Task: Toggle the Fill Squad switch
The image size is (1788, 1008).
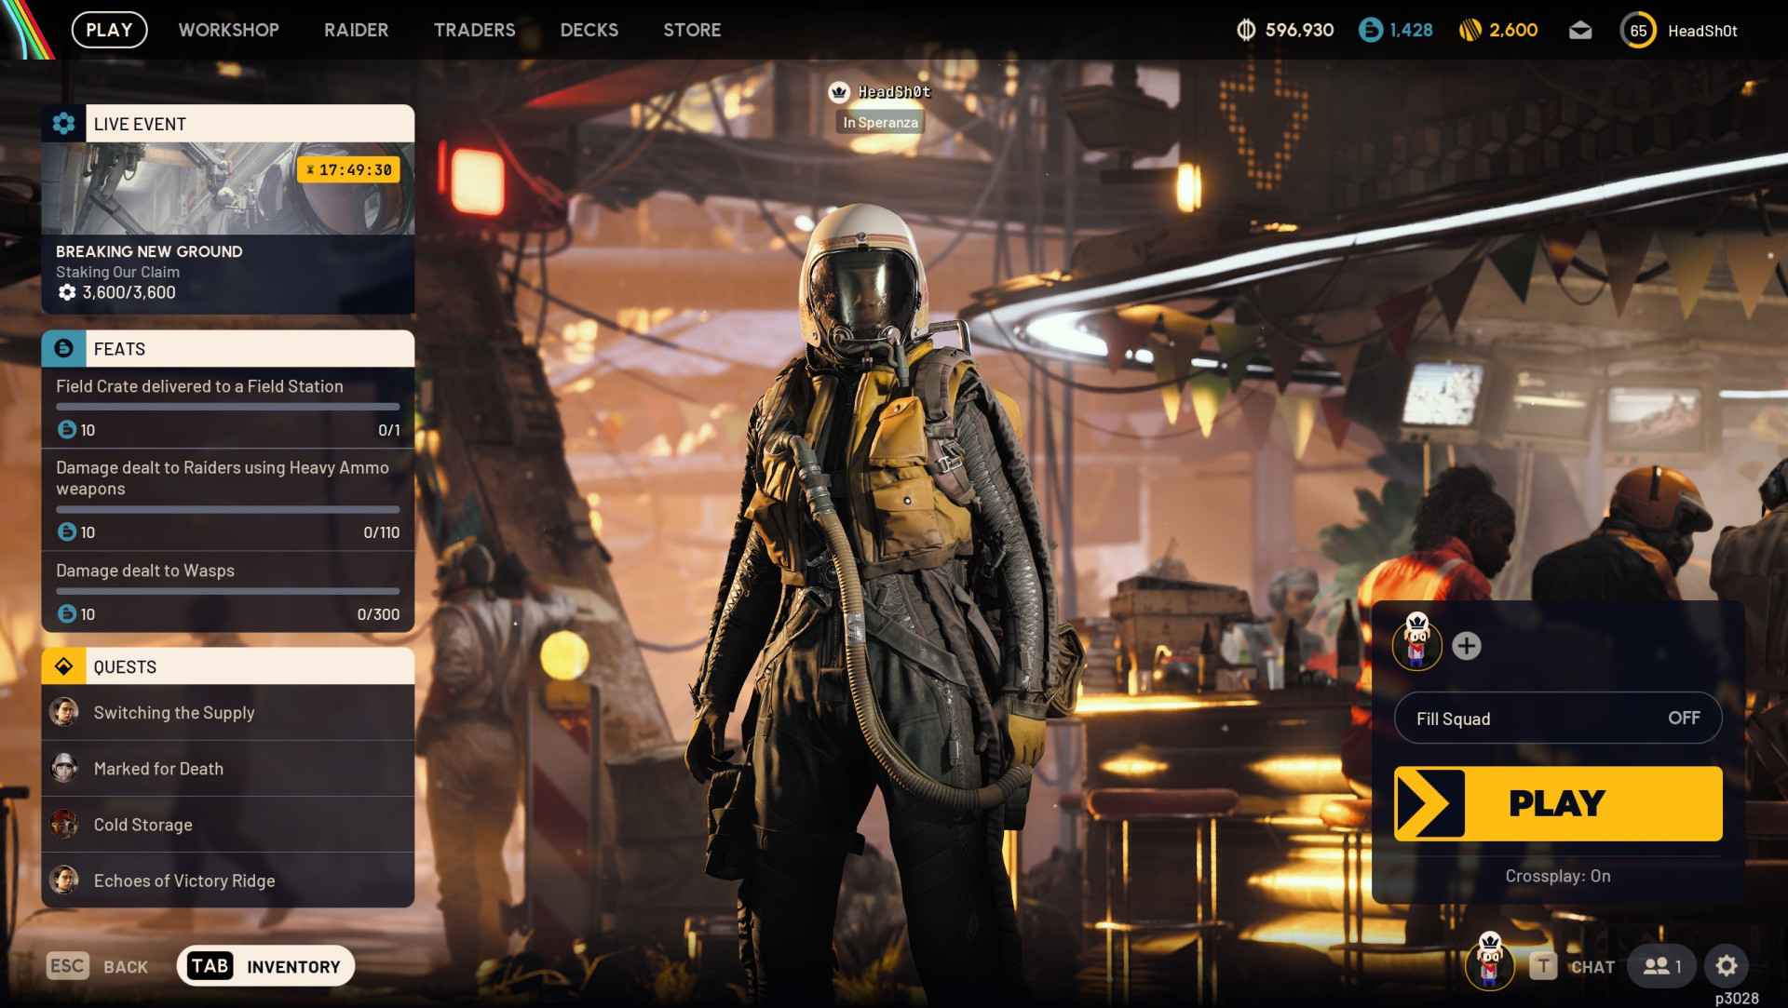Action: (1557, 718)
